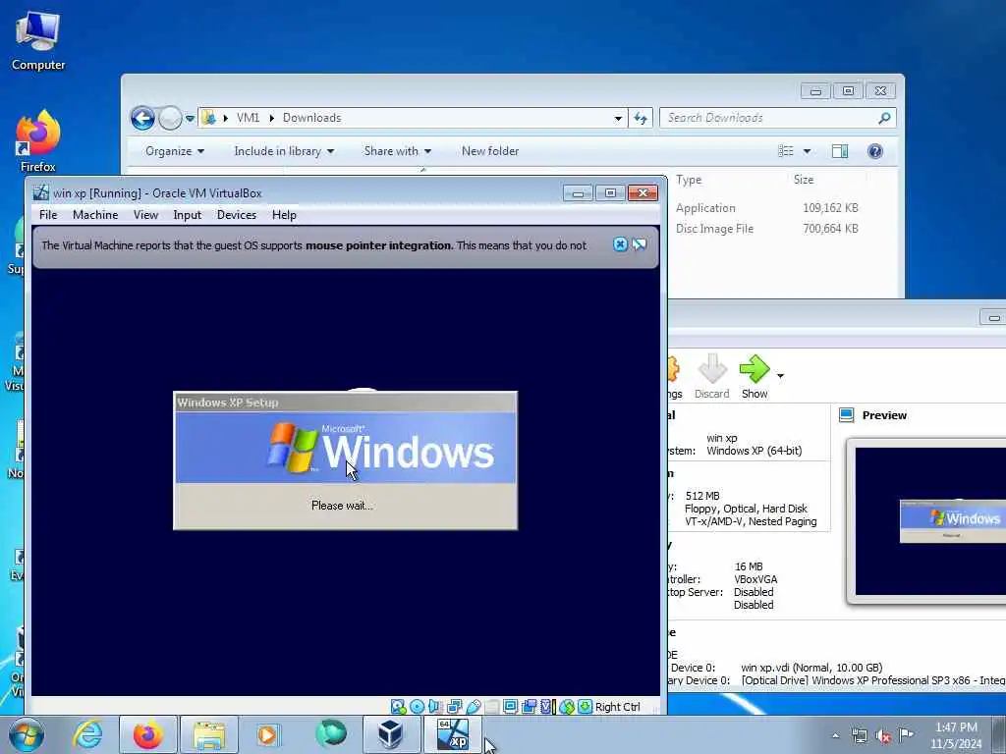
Task: Toggle the preview pane in Explorer
Action: [x=840, y=151]
